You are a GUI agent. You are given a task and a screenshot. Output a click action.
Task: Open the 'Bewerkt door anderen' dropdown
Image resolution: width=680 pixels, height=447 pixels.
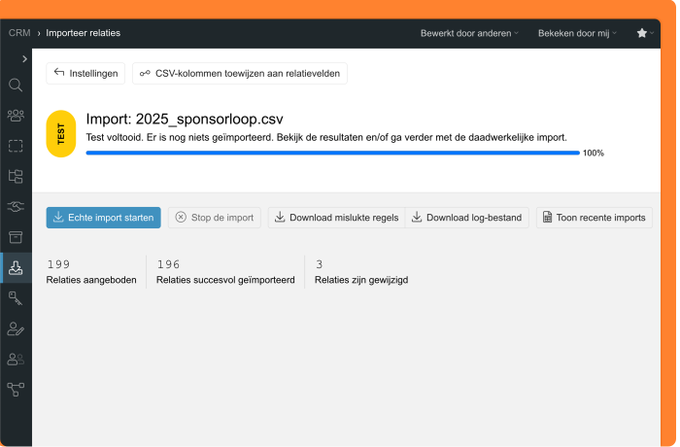[469, 33]
